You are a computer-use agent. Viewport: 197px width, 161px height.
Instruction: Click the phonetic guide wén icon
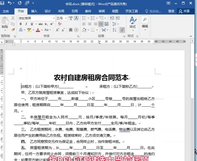tap(71, 18)
